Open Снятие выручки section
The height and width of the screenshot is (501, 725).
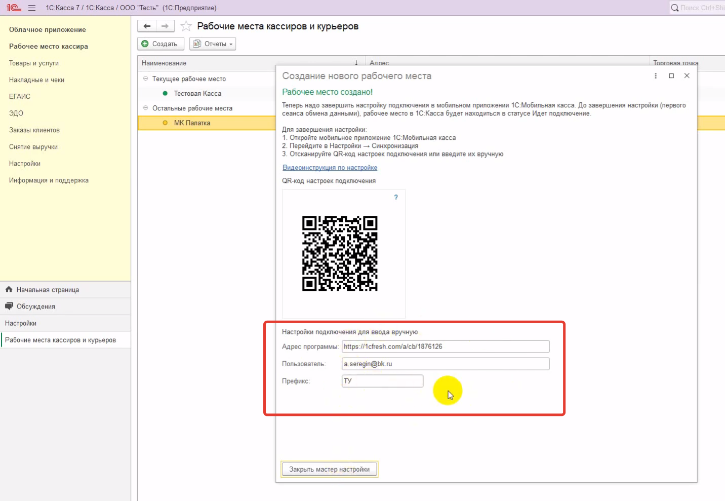[33, 146]
